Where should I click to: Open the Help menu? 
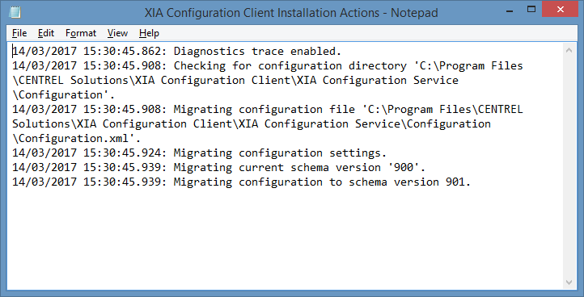[149, 33]
